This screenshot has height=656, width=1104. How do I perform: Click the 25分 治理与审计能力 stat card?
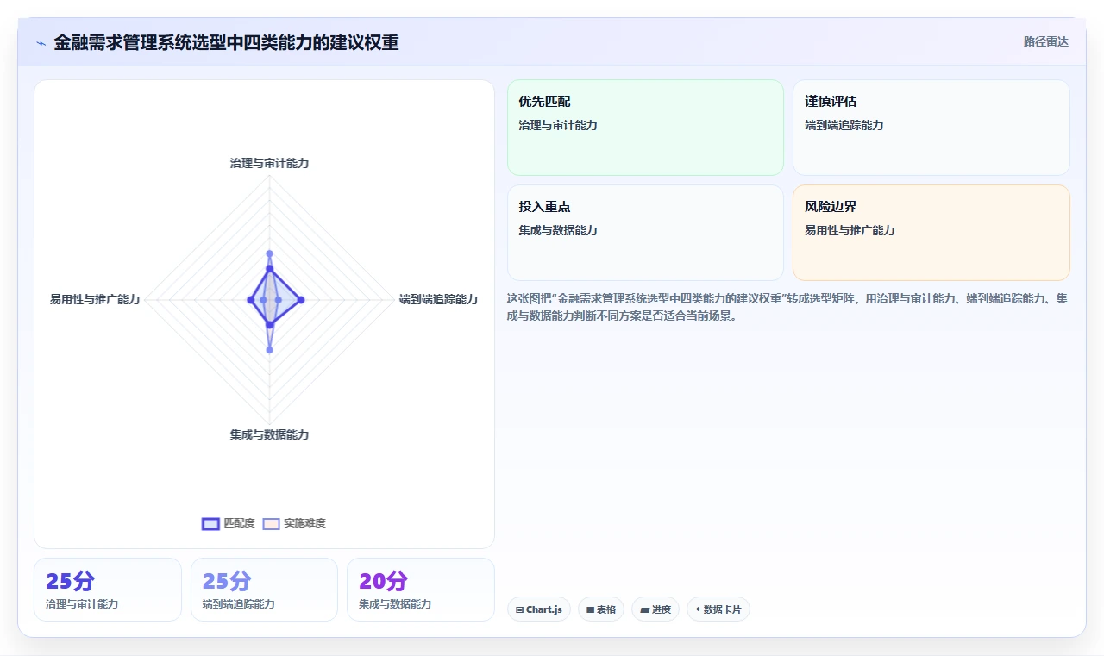[108, 590]
